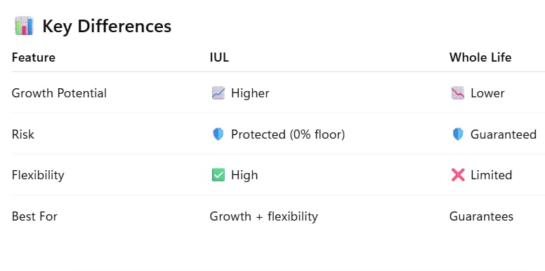
Task: Click the bar chart emoji beside Key Differences
Action: pos(24,26)
